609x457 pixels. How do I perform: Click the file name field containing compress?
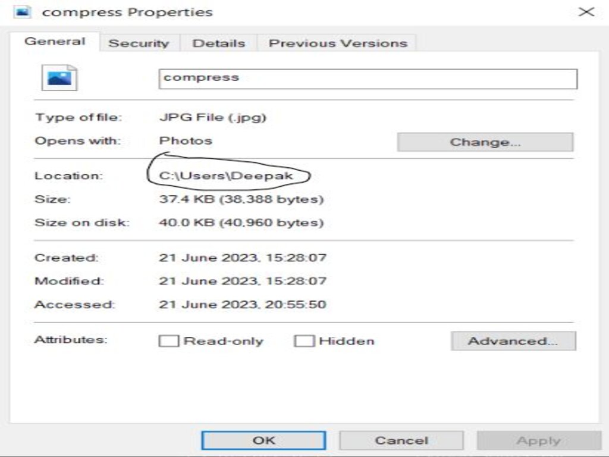click(x=368, y=79)
